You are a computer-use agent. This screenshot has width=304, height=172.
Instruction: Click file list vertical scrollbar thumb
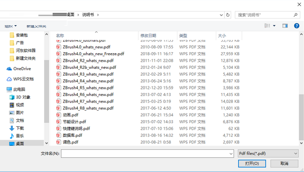tap(301, 117)
